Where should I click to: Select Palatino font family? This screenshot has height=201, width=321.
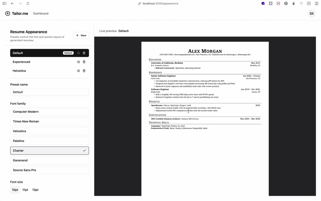[49, 141]
